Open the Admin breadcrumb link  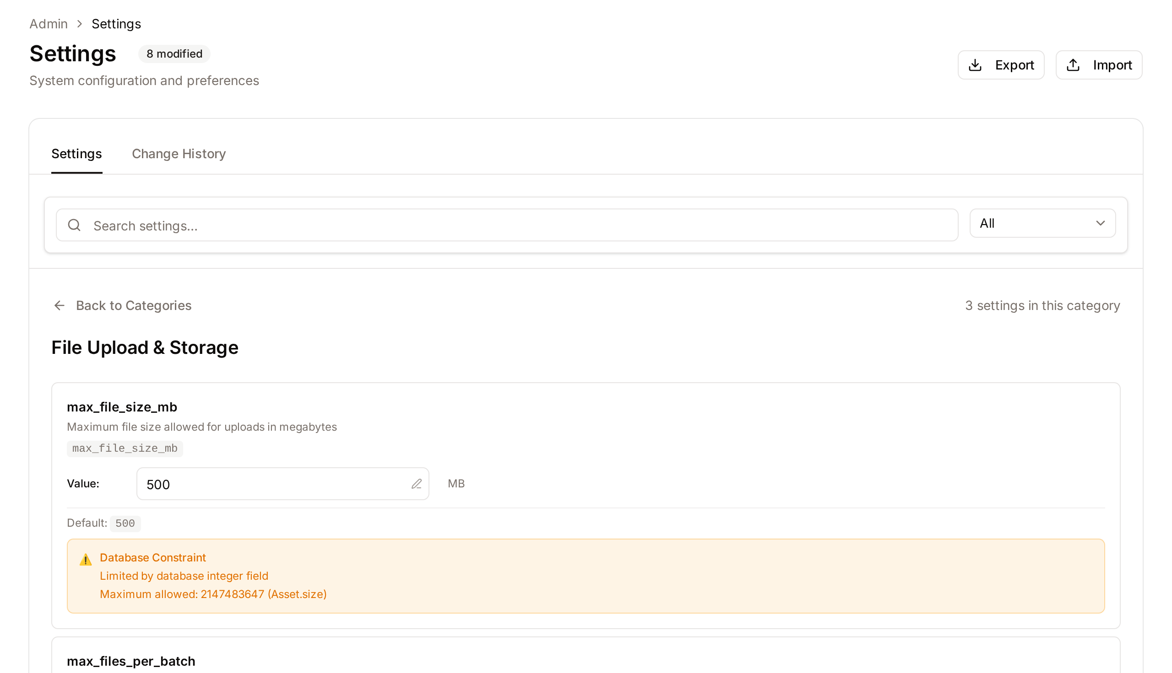[49, 24]
